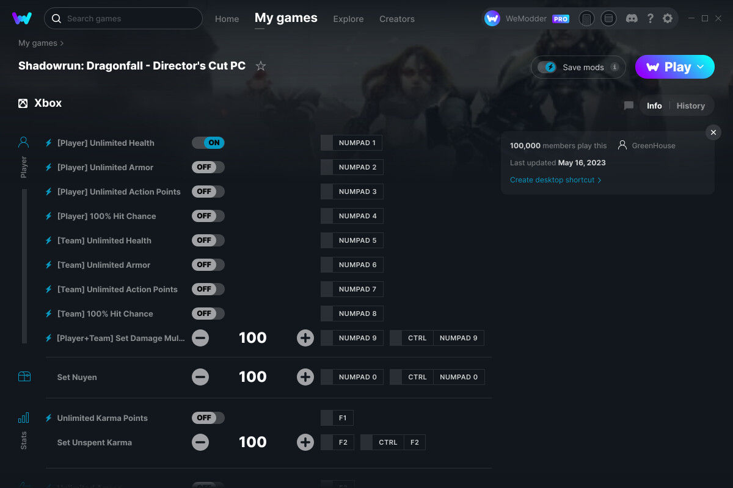Click the search magnifier icon
The height and width of the screenshot is (488, 733).
point(56,18)
